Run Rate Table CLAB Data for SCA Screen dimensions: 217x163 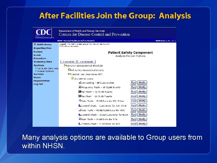pyautogui.click(x=133, y=119)
